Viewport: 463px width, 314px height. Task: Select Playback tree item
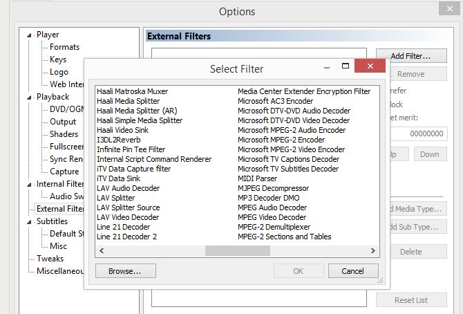click(53, 97)
